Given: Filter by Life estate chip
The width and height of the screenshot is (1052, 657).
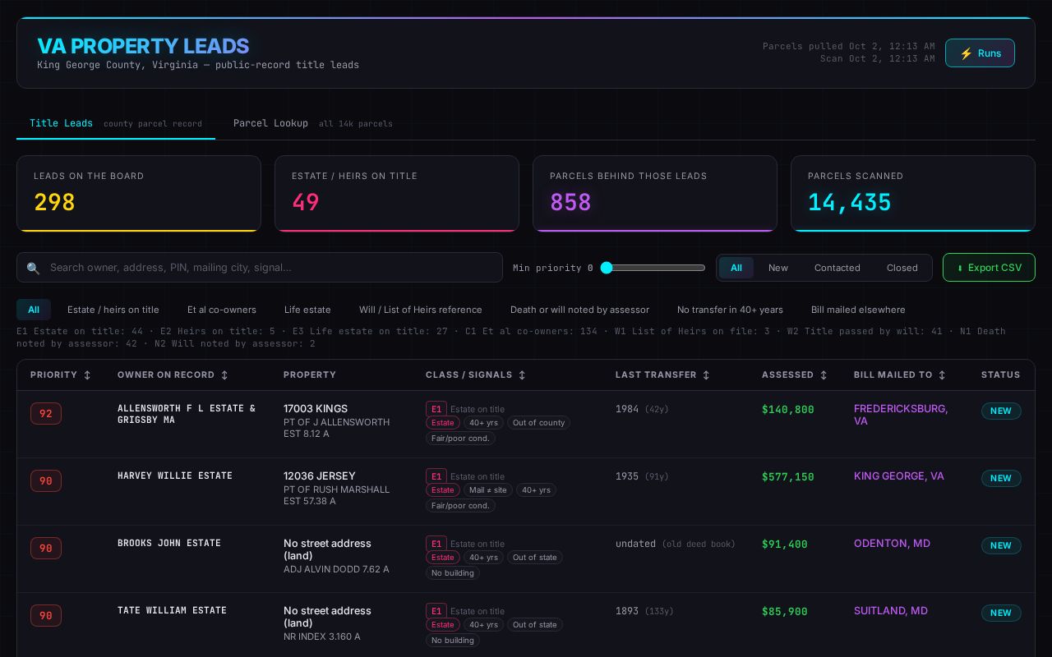Looking at the screenshot, I should (x=307, y=310).
